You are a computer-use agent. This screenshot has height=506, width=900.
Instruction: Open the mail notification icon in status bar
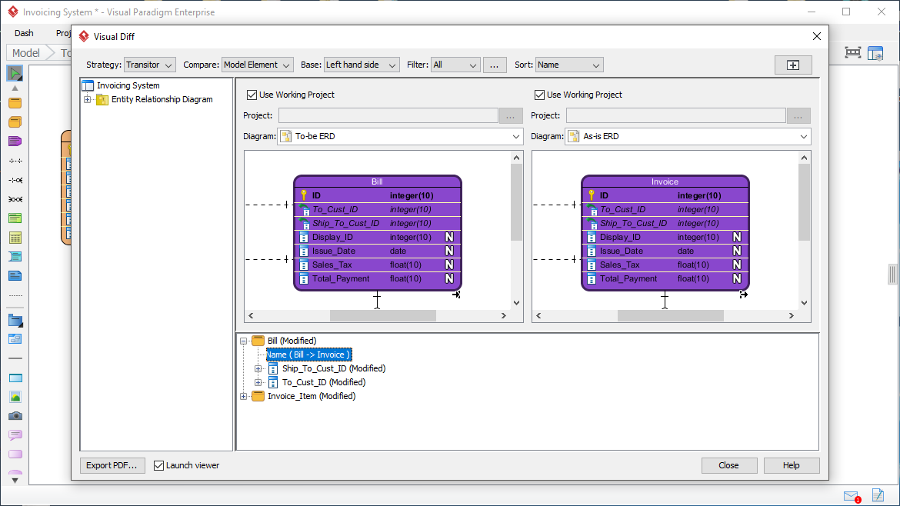point(852,496)
